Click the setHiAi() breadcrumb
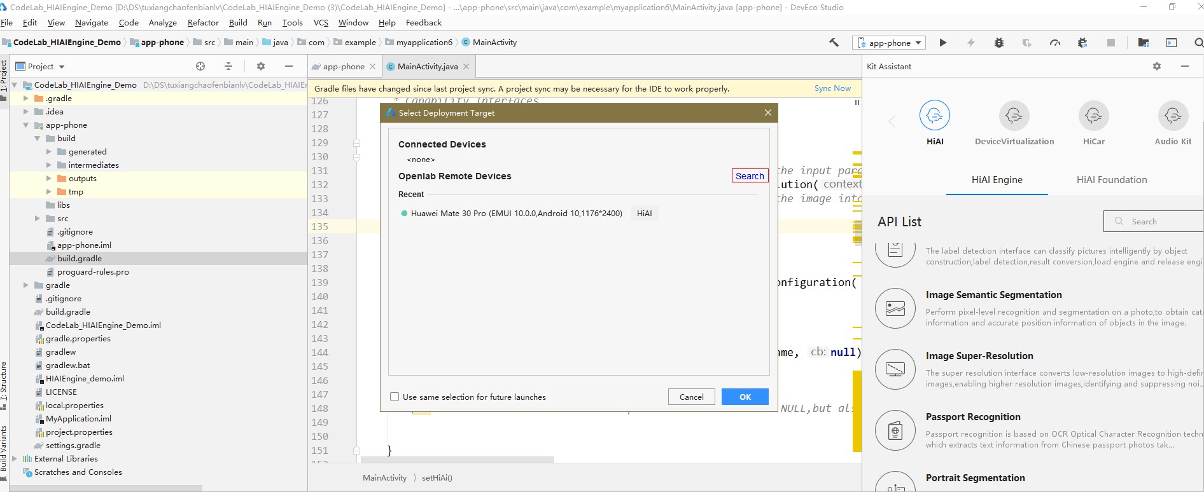This screenshot has width=1204, height=492. coord(437,478)
